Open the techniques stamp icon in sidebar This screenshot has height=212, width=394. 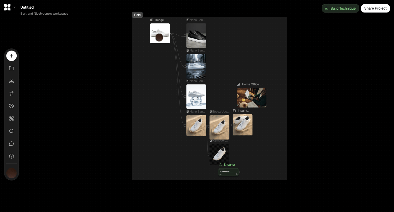pyautogui.click(x=11, y=81)
